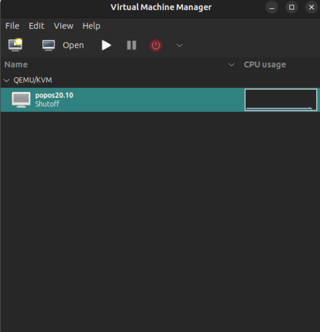The height and width of the screenshot is (332, 320).
Task: Collapse the QEMU/KVM connection group
Action: click(x=7, y=80)
